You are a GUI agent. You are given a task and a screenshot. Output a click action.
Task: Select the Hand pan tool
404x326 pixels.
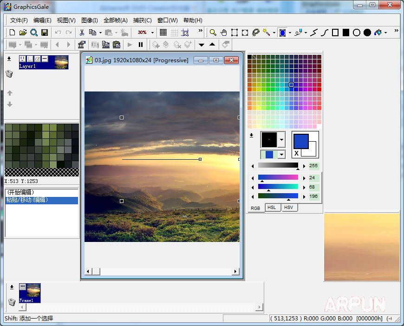[224, 33]
